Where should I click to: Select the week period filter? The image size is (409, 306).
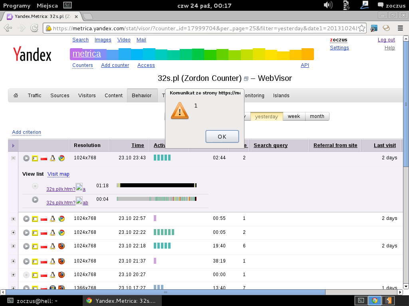[294, 116]
